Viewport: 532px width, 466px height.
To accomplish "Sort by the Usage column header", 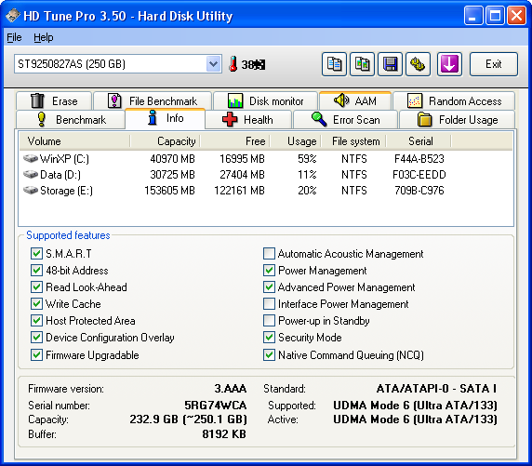I will pyautogui.click(x=296, y=141).
